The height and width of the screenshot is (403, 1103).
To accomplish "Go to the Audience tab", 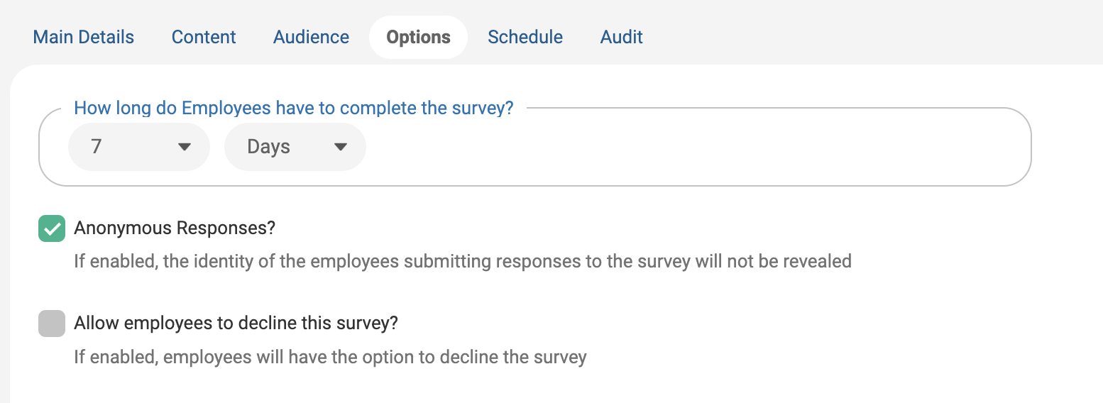I will (311, 37).
